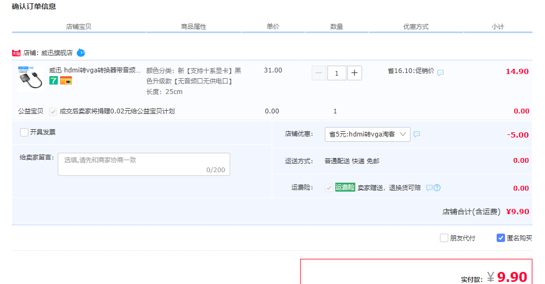The width and height of the screenshot is (545, 284).
Task: Toggle the 运费险 shipping insurance checkbox
Action: click(x=329, y=188)
